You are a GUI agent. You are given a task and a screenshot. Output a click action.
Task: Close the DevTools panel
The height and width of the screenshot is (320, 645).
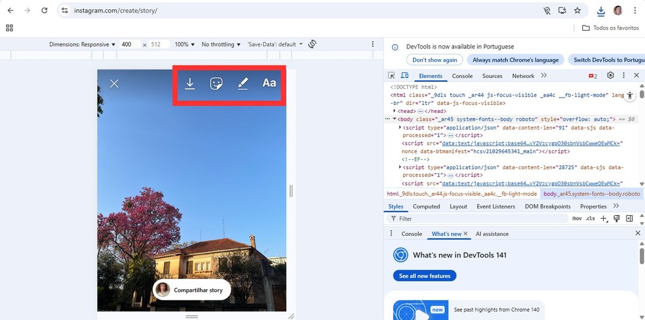click(636, 75)
